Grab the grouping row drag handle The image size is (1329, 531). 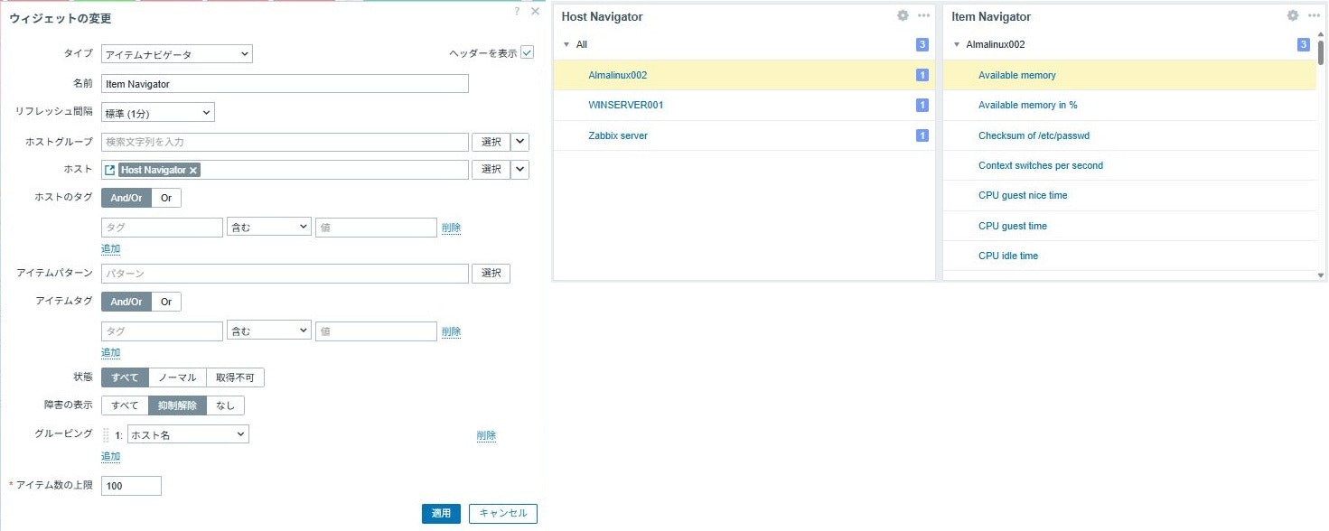pos(106,434)
